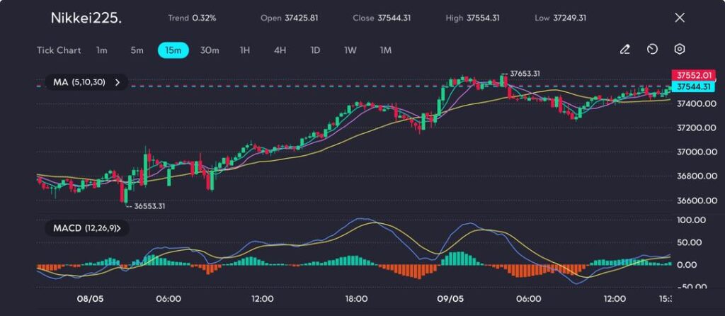This screenshot has height=316, width=725.
Task: Click the refresh/reset chart icon
Action: pos(652,50)
